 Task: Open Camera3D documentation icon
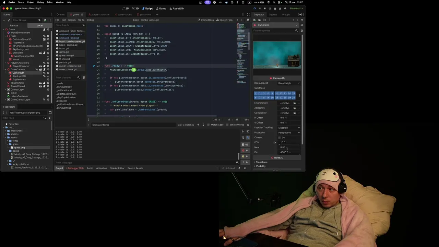coord(302,25)
